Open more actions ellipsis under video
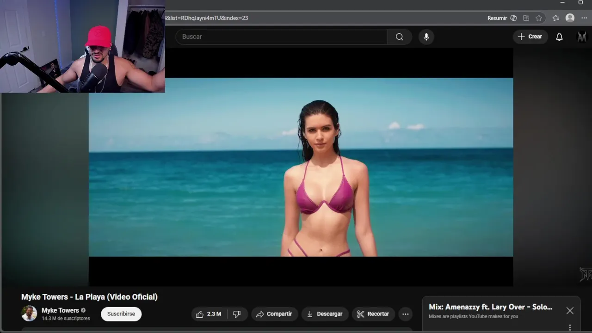This screenshot has width=592, height=333. point(405,314)
